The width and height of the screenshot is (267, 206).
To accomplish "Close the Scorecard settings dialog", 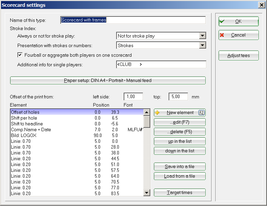I will point(262,5).
